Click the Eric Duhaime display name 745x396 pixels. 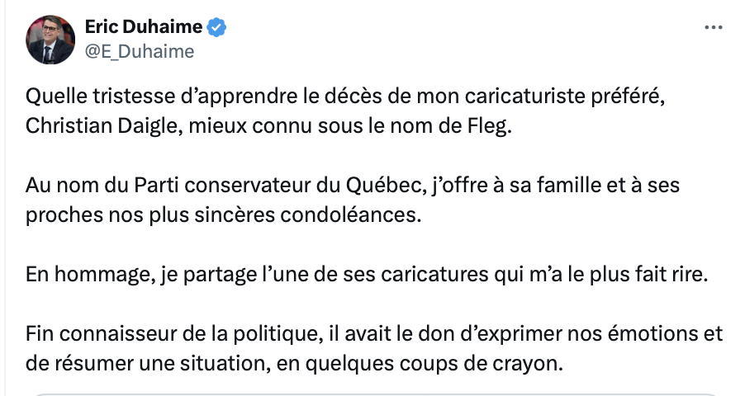tap(144, 26)
